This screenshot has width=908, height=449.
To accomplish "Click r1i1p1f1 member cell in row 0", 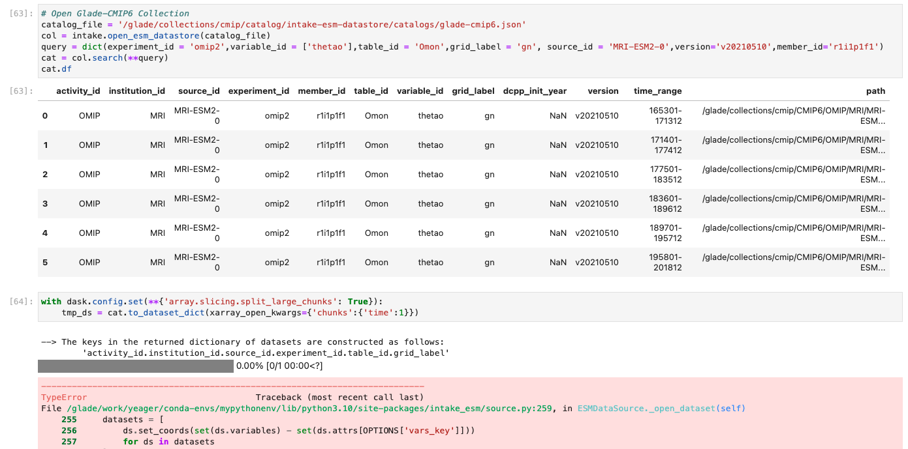I will tap(331, 115).
